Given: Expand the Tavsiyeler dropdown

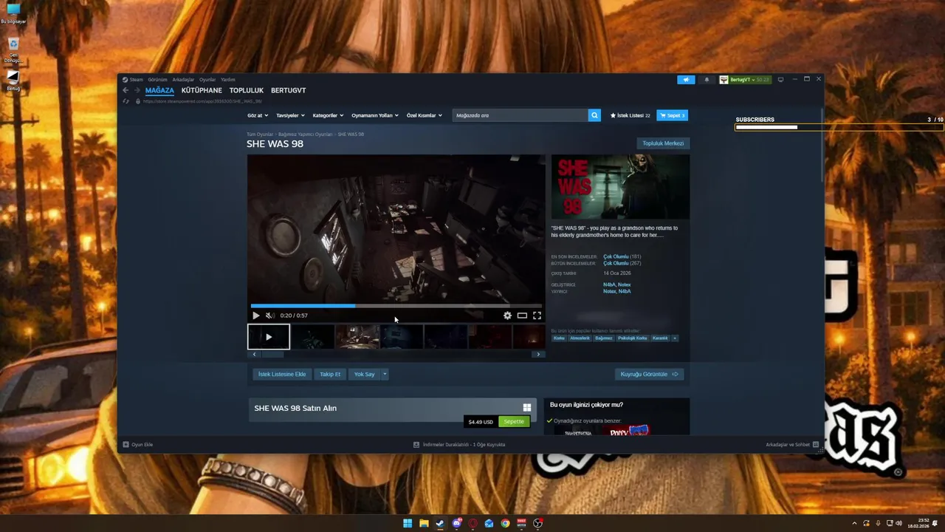Looking at the screenshot, I should pyautogui.click(x=290, y=115).
